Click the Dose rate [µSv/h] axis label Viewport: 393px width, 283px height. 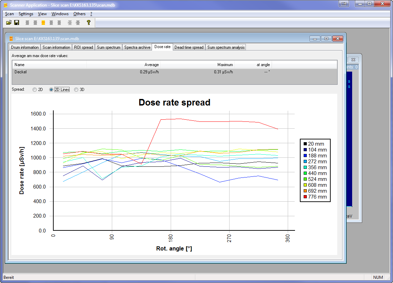[21, 171]
